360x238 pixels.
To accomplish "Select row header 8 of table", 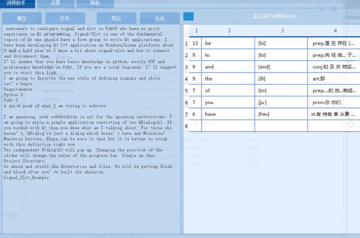I will (x=186, y=126).
